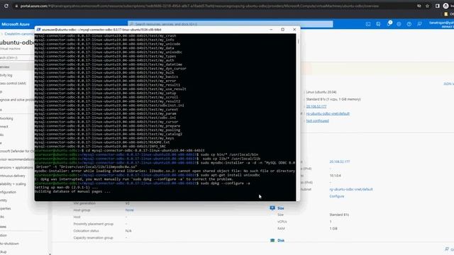Focus the browser address bar URL
The height and width of the screenshot is (255, 454).
[199, 6]
